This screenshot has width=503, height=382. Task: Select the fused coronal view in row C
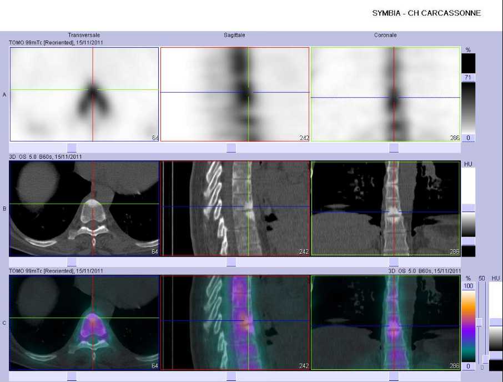(386, 323)
